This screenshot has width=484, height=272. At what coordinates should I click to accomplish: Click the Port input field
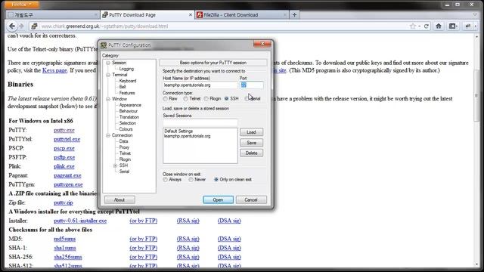(252, 85)
